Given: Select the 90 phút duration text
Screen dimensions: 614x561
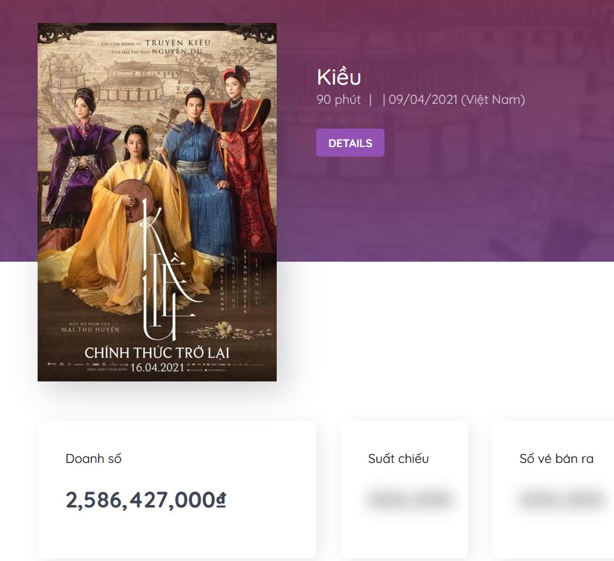Looking at the screenshot, I should click(x=339, y=99).
